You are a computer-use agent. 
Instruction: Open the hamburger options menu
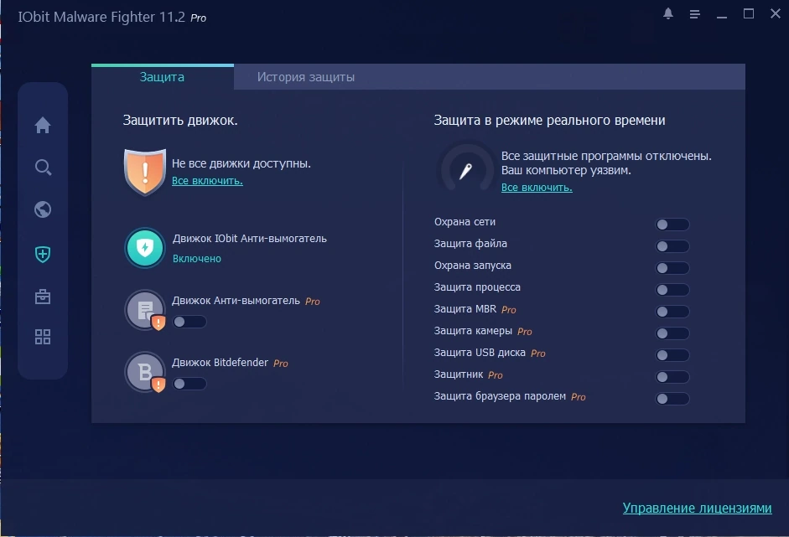point(695,14)
